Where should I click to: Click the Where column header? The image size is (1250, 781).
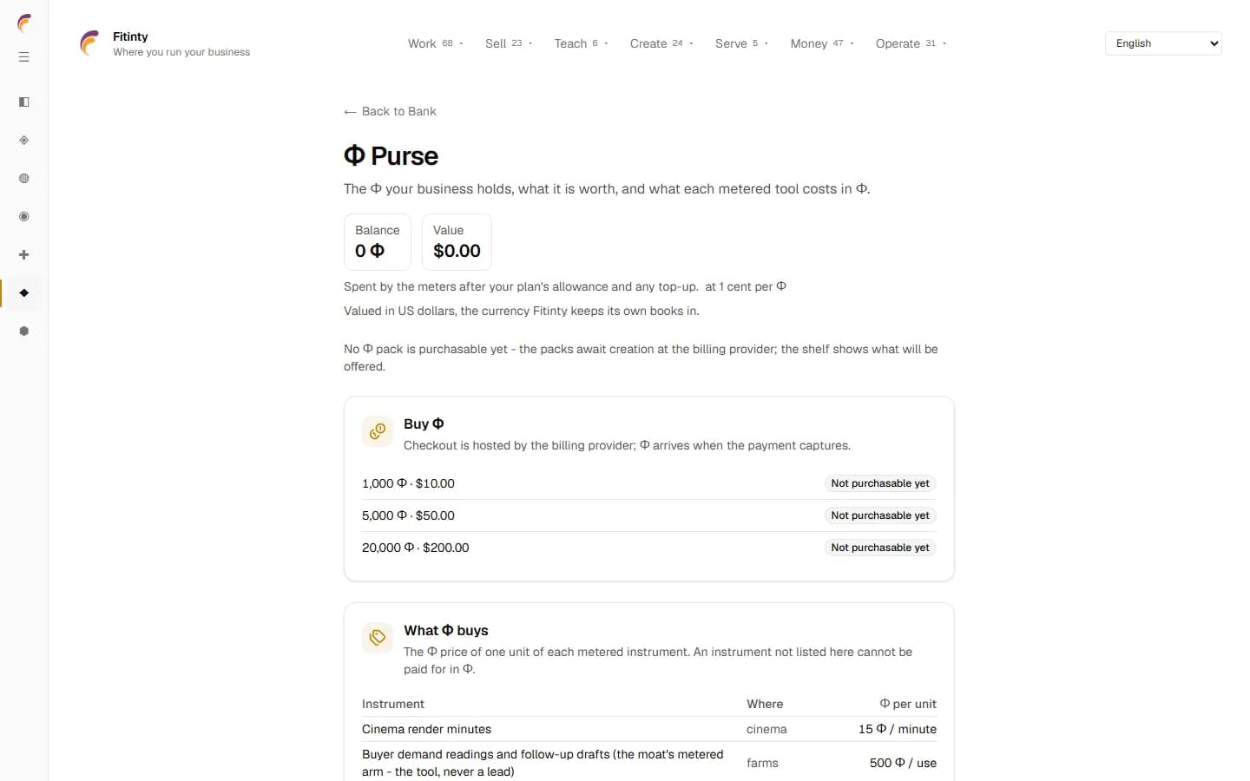point(765,704)
